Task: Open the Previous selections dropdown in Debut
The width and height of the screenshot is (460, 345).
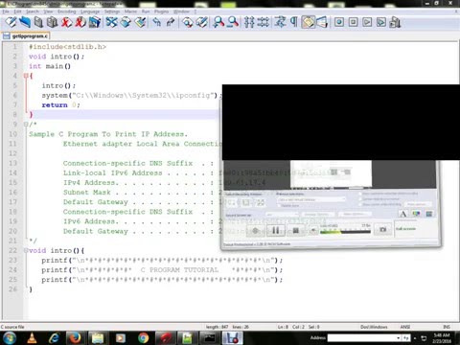Action: pos(311,199)
